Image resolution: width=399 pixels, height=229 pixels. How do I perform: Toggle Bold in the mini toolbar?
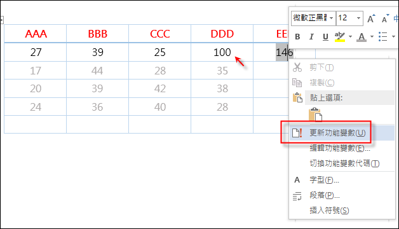297,37
